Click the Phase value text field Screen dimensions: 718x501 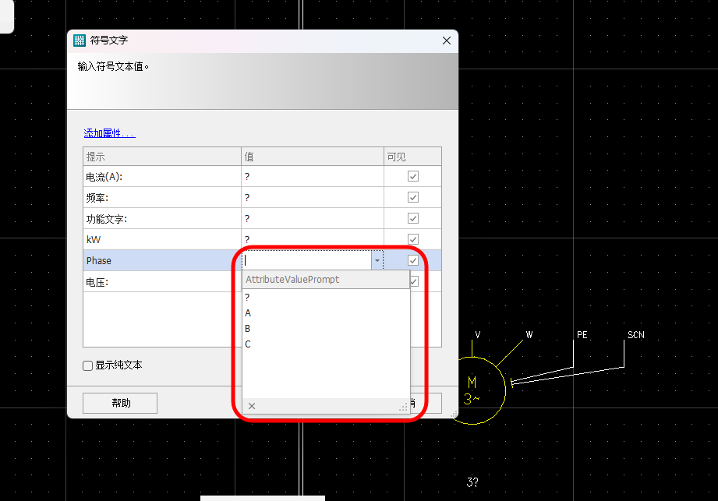(x=307, y=261)
